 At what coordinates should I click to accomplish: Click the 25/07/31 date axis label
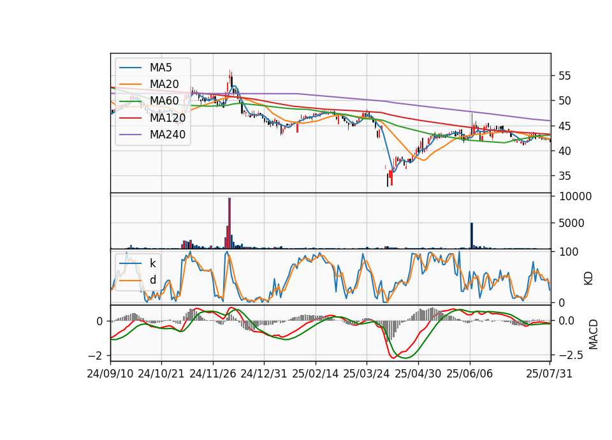point(549,374)
